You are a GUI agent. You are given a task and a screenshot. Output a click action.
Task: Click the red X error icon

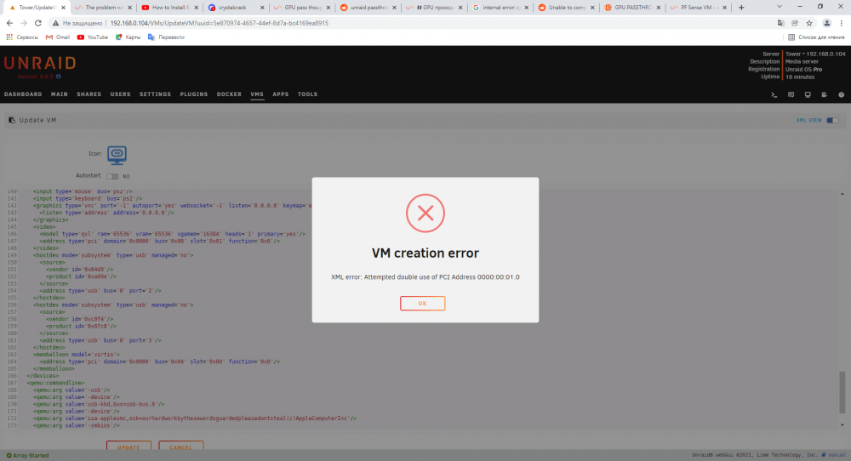(425, 213)
